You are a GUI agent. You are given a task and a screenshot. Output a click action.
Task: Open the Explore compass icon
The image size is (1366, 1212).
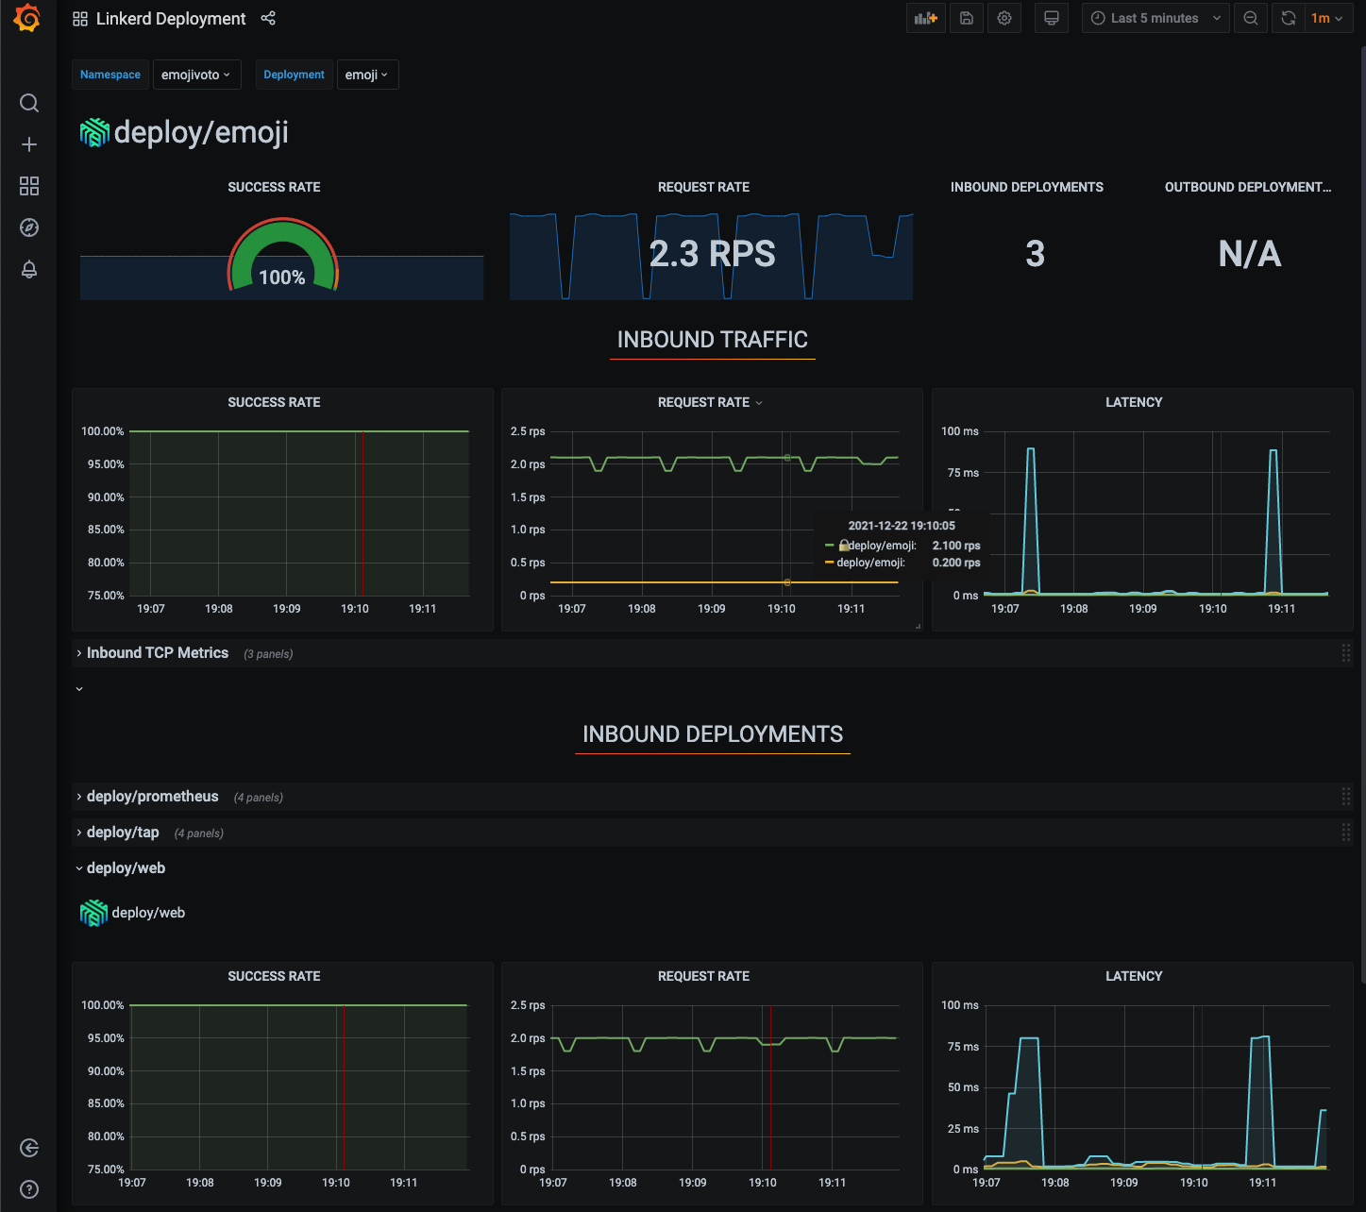click(x=29, y=227)
